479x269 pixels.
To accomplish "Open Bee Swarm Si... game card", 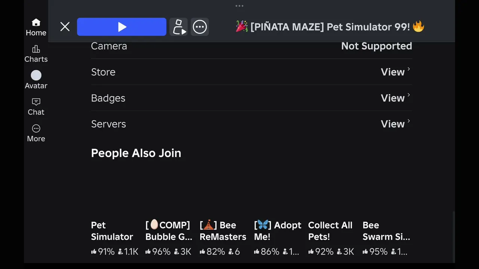I will 386,212.
